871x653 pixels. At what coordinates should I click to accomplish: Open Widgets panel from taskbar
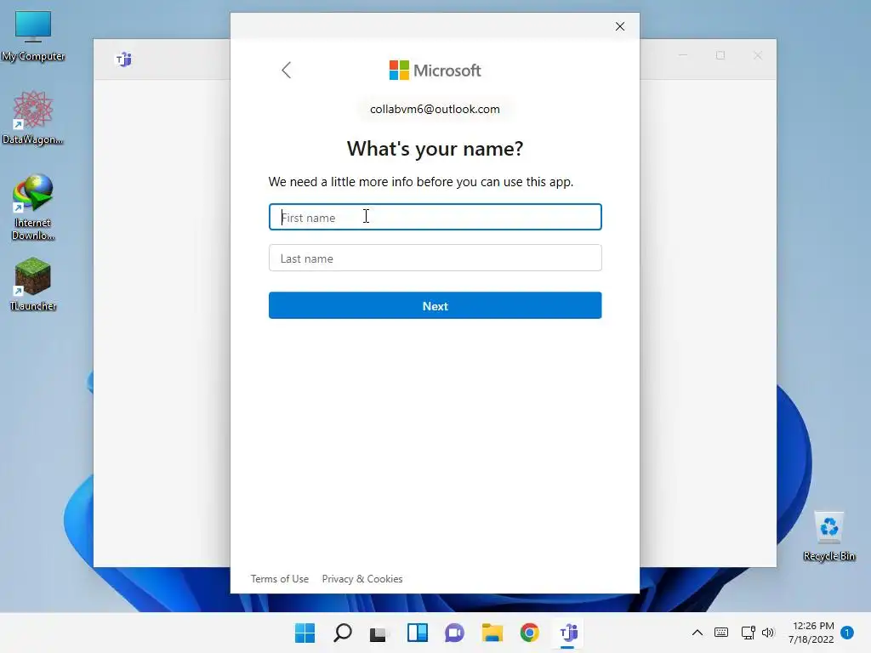click(x=417, y=633)
